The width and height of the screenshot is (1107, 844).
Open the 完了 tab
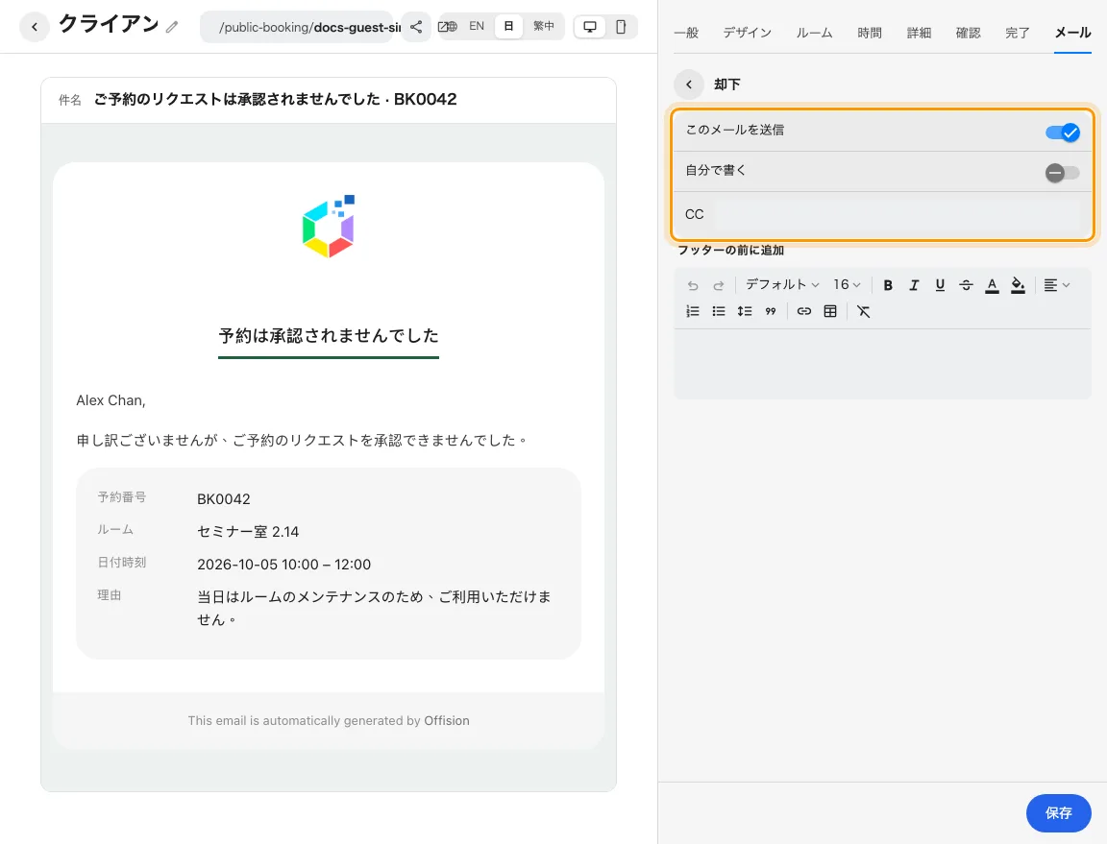(x=1018, y=33)
